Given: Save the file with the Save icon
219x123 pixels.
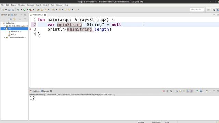Looking at the screenshot, I should tap(9, 10).
